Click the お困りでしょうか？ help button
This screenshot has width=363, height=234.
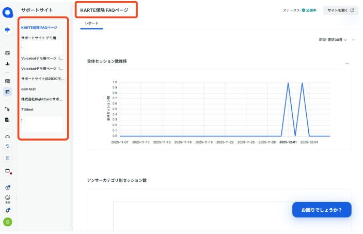321,210
